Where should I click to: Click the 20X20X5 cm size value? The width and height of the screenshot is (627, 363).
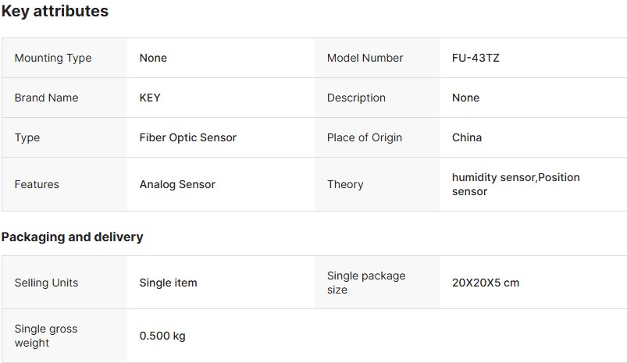[485, 283]
